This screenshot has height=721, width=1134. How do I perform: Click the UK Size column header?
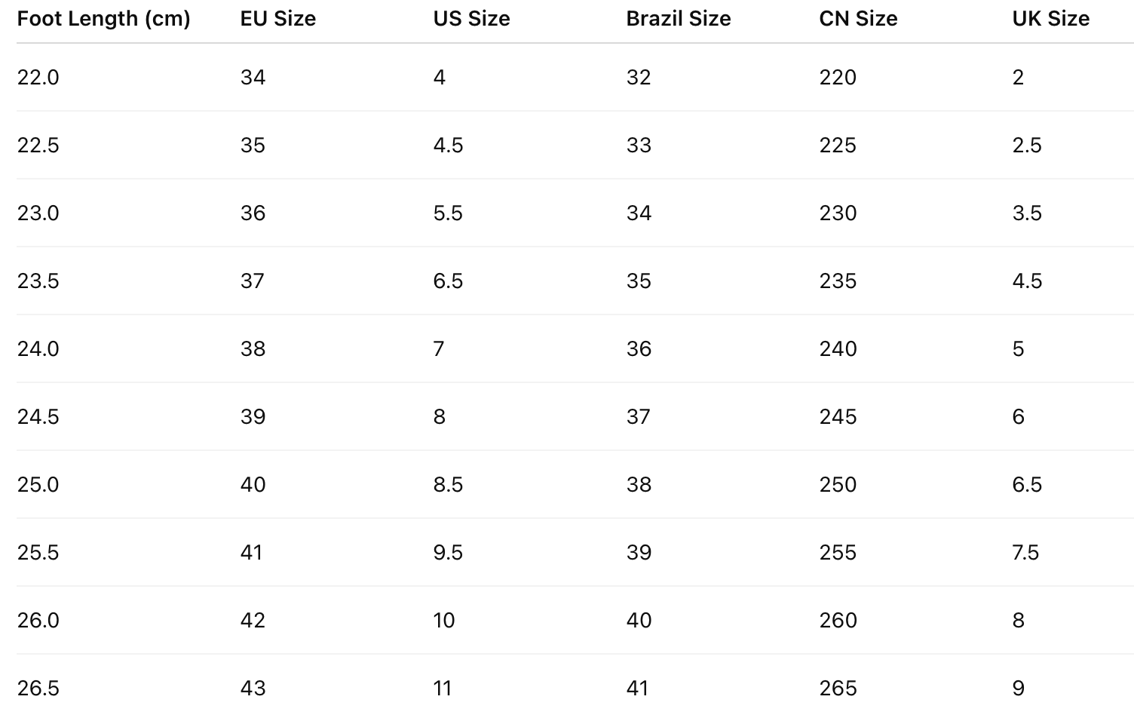pyautogui.click(x=1050, y=19)
